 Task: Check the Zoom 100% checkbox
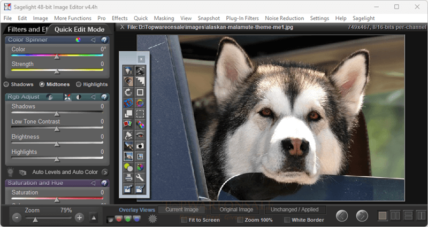[x=240, y=220]
